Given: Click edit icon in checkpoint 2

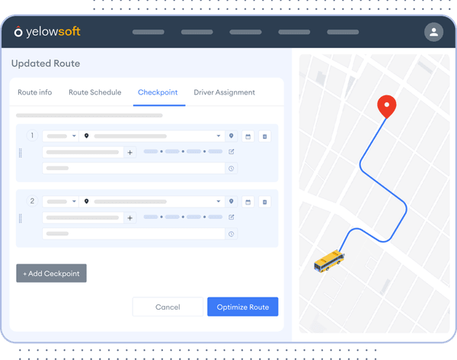Looking at the screenshot, I should point(231,217).
